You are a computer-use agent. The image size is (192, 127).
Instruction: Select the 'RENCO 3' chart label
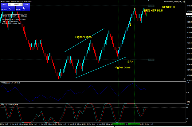click(168, 7)
